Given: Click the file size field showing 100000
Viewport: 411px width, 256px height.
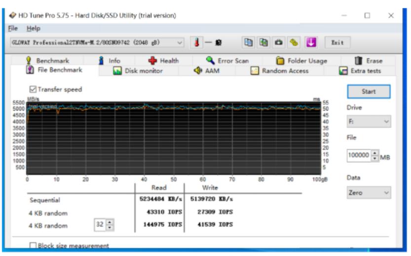Looking at the screenshot, I should [358, 156].
